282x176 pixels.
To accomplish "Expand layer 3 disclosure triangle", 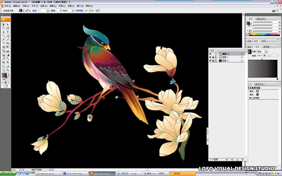I will (x=217, y=54).
